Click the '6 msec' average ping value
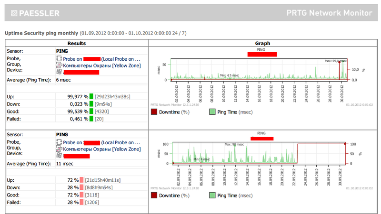381x214 pixels. point(63,80)
